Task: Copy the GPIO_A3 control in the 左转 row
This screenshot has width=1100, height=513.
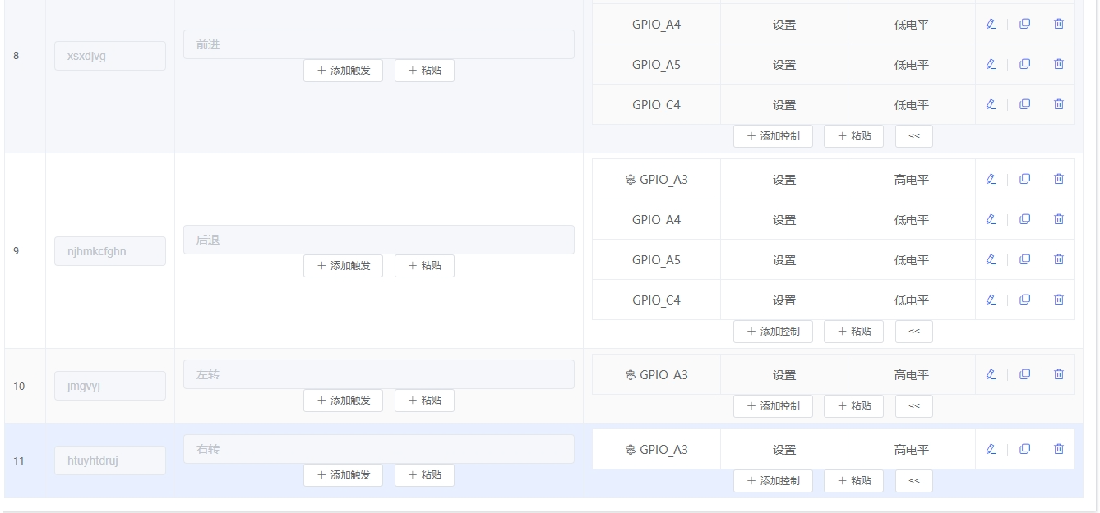Action: (x=1024, y=374)
